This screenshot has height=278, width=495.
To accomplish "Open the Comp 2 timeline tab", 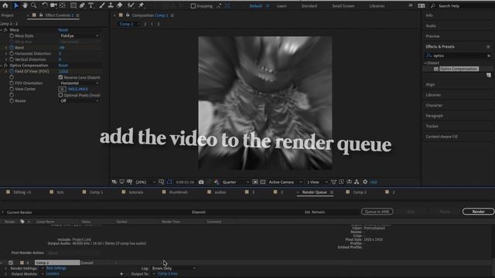I will click(360, 192).
